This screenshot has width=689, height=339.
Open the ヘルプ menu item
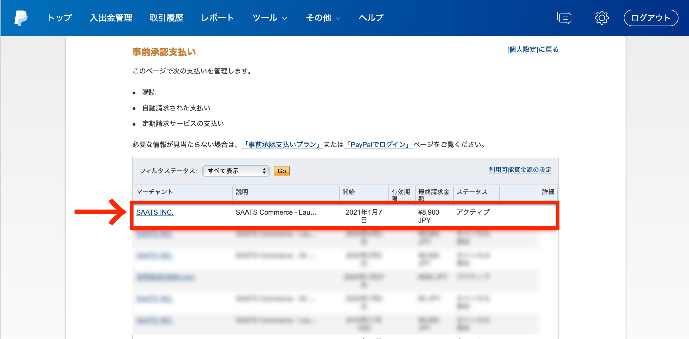pyautogui.click(x=371, y=18)
